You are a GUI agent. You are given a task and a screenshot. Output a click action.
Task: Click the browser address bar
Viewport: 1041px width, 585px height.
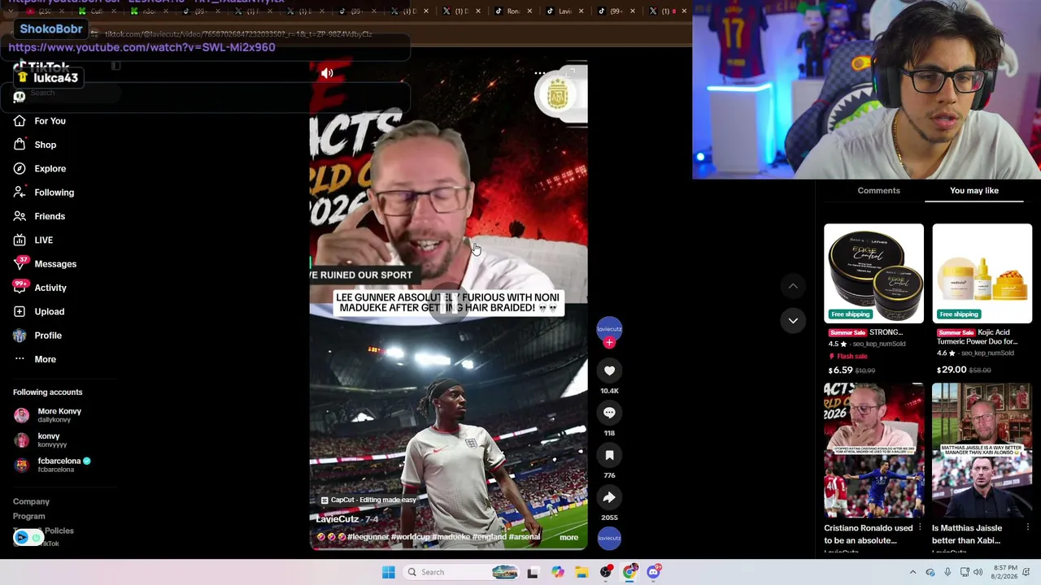pos(390,34)
